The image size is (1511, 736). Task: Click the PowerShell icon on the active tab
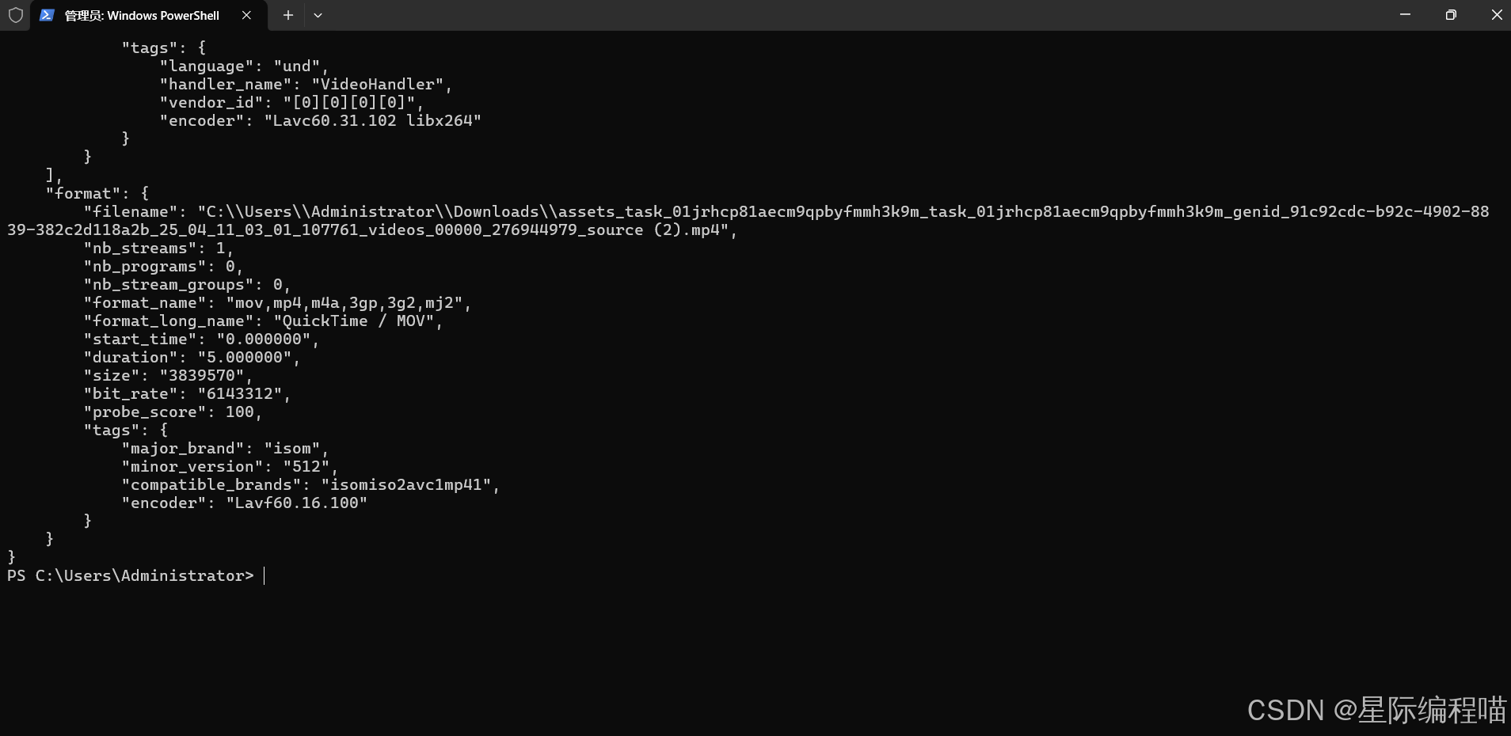point(48,15)
